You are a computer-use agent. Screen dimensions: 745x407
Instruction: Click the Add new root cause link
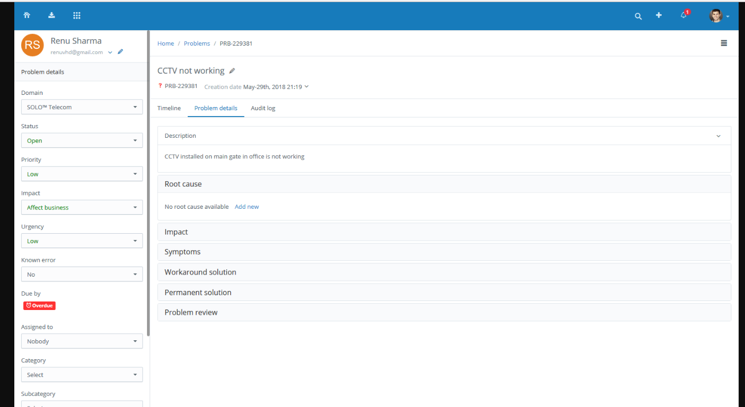[247, 207]
